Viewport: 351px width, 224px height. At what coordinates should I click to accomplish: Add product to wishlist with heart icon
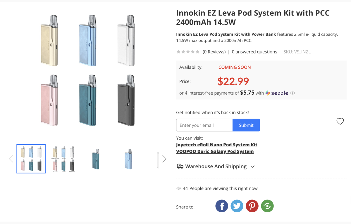point(340,121)
